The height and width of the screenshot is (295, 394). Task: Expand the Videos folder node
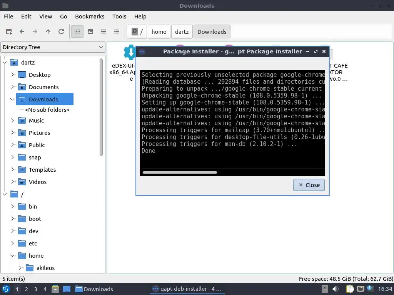(x=12, y=182)
